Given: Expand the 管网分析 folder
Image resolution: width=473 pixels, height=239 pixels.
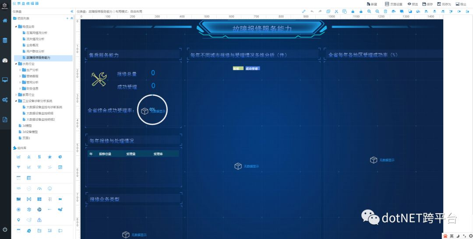Looking at the screenshot, I should [20, 82].
